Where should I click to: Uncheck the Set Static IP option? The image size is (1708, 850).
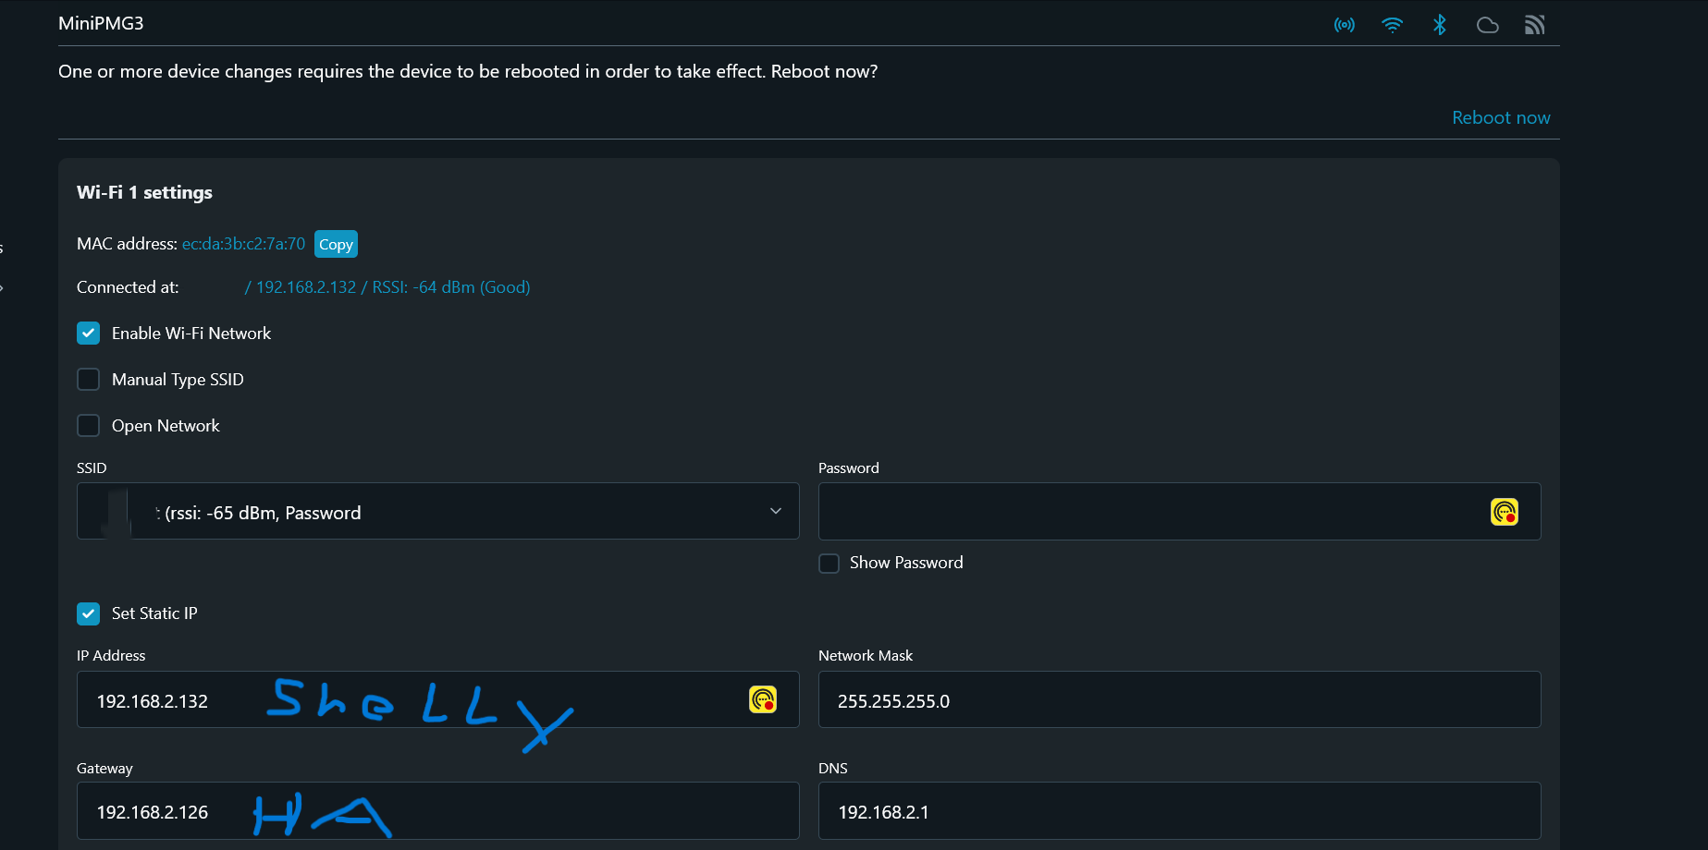tap(89, 613)
